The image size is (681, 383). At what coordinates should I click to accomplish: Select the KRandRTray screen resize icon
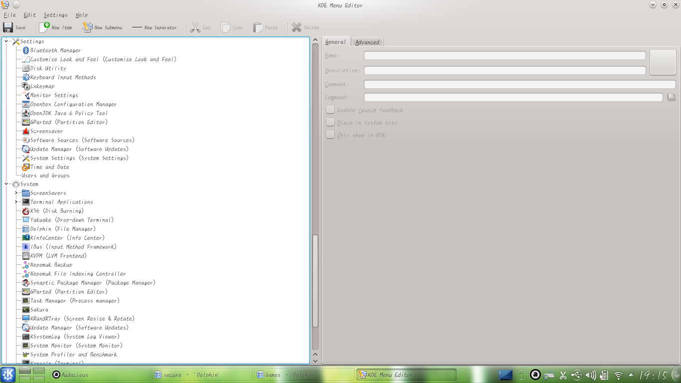[26, 319]
